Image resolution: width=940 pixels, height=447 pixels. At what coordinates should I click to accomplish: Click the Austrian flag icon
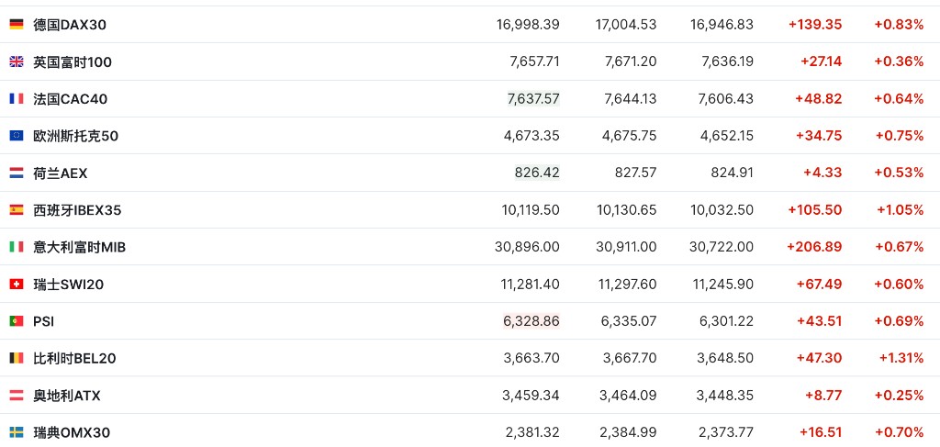[17, 396]
